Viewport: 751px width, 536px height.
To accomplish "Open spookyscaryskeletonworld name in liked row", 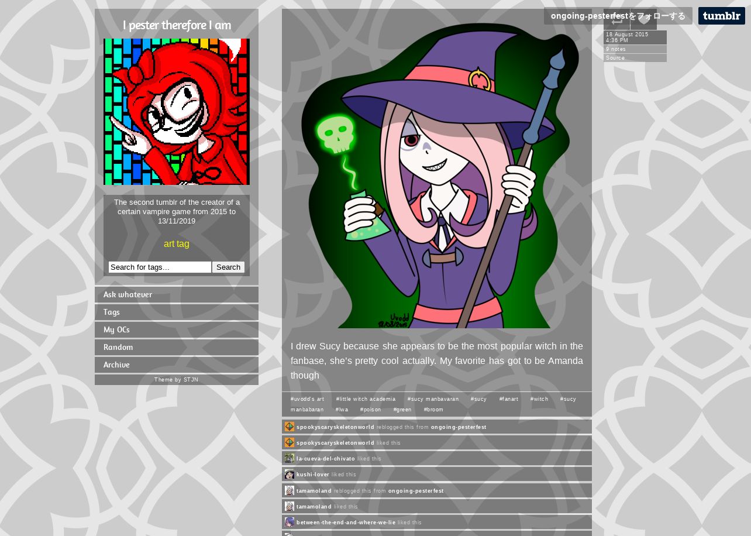I will click(335, 443).
